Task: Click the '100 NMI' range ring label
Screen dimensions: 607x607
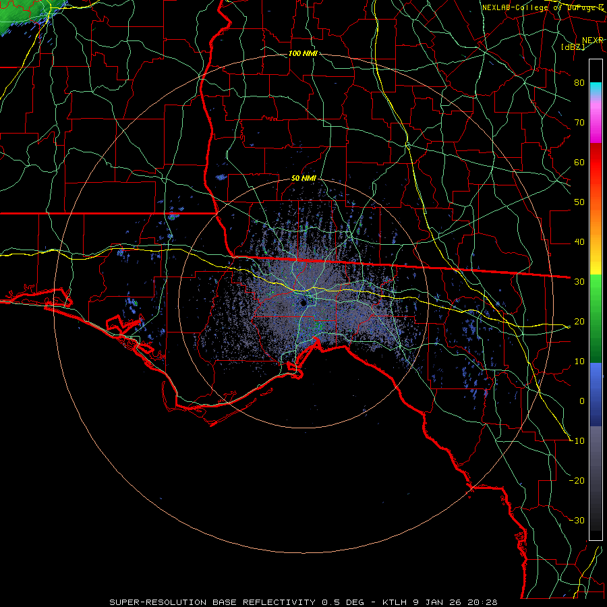Action: point(303,53)
